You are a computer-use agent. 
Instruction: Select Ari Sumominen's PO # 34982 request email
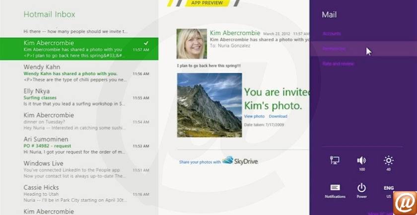click(x=79, y=146)
